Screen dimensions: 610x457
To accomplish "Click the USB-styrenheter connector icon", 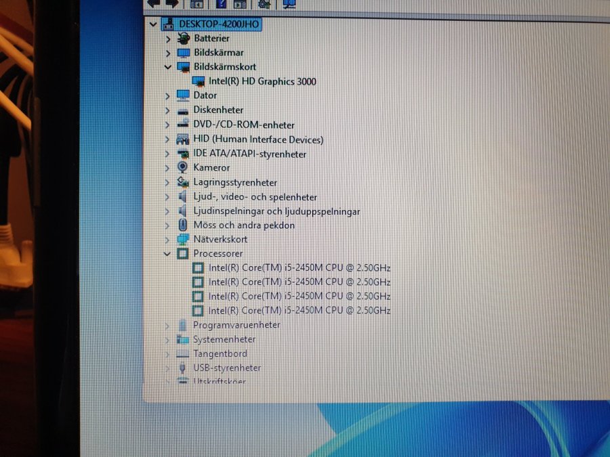I will [182, 368].
